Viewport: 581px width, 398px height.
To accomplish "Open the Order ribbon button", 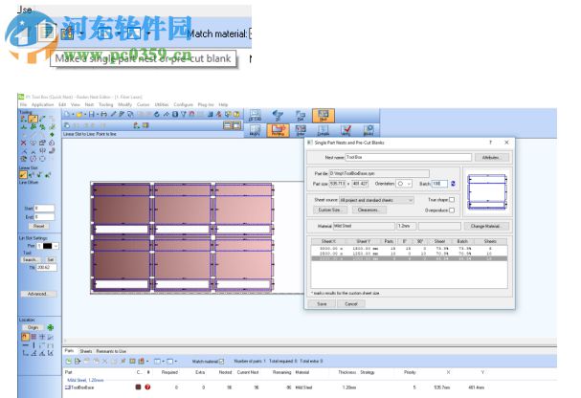I will tap(301, 130).
